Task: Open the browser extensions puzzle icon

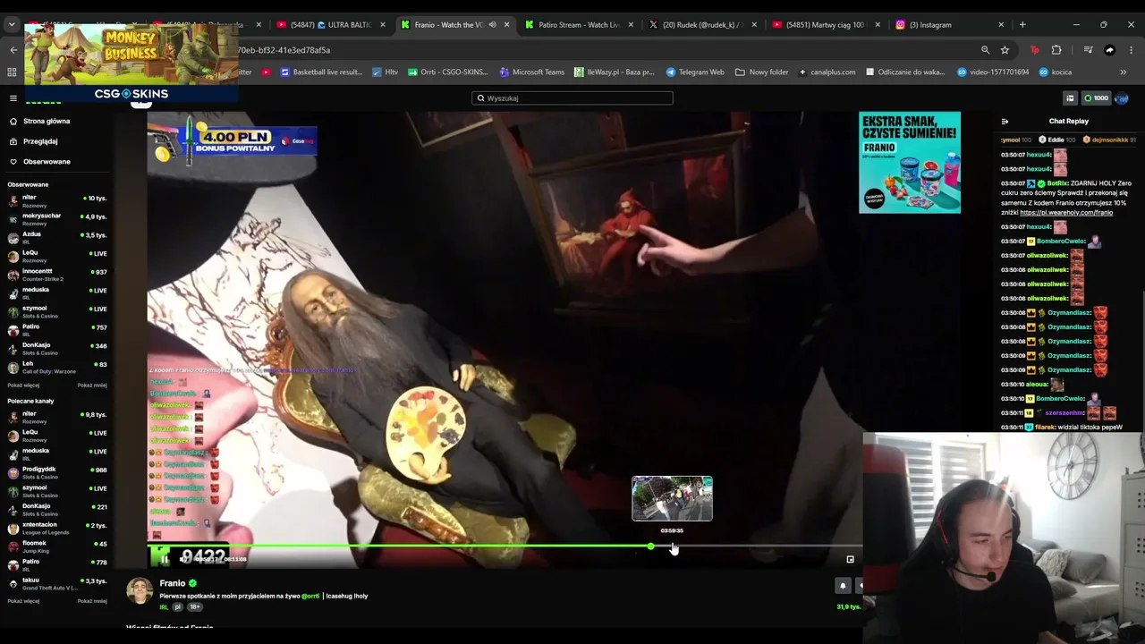Action: [1056, 50]
